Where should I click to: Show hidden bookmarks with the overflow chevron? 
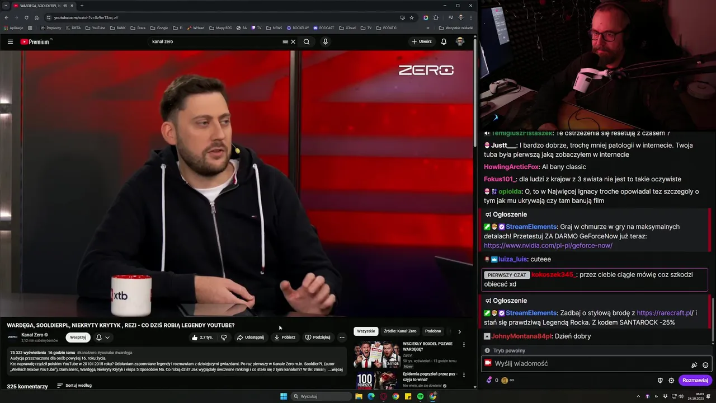(428, 28)
